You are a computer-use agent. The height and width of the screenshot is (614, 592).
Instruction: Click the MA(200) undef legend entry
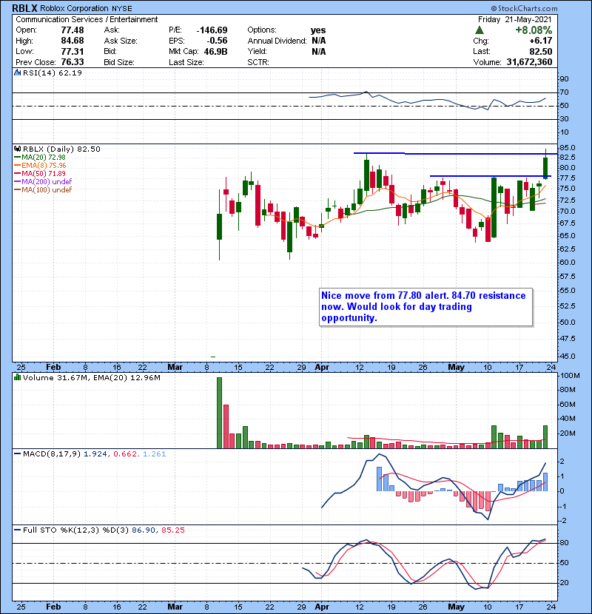(43, 181)
